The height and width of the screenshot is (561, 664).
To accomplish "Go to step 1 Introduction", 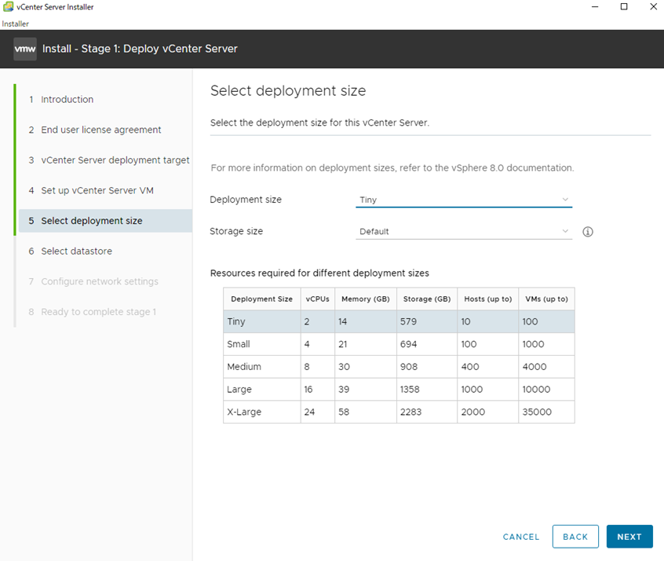I will point(67,100).
